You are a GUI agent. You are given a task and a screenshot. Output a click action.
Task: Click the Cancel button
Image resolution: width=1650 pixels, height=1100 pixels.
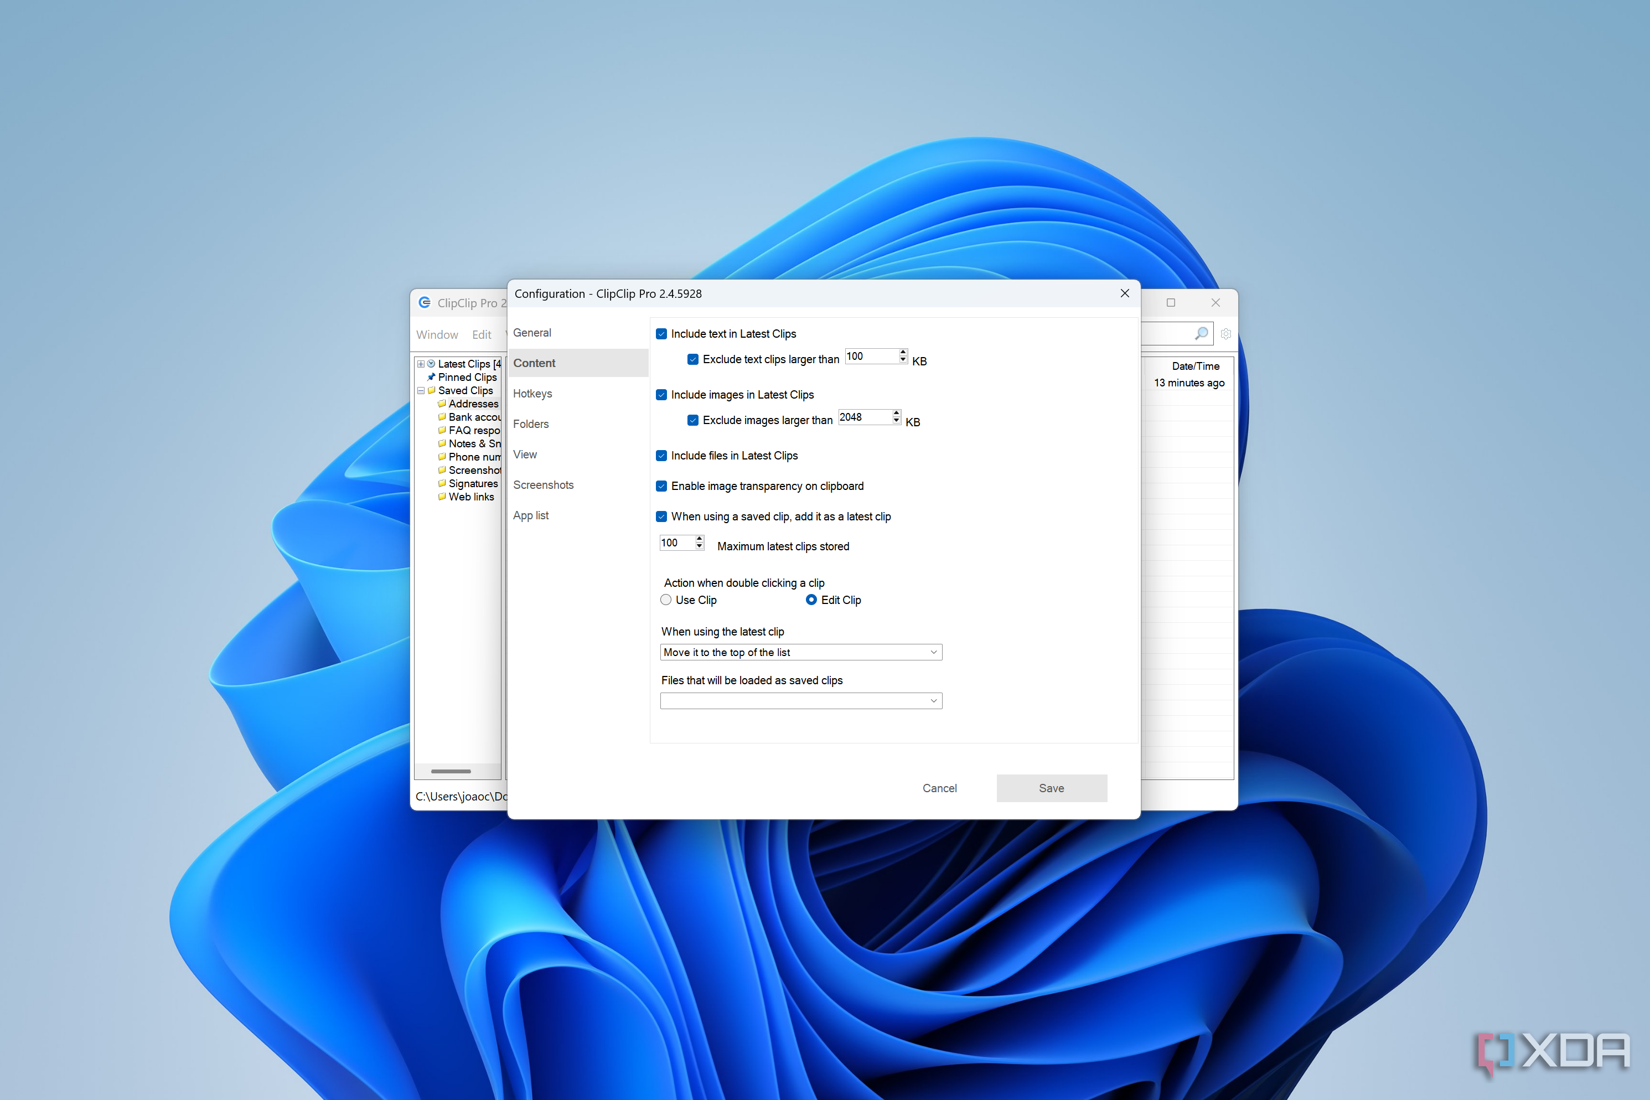point(939,788)
